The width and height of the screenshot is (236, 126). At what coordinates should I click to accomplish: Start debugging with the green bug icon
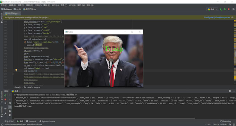point(225,9)
